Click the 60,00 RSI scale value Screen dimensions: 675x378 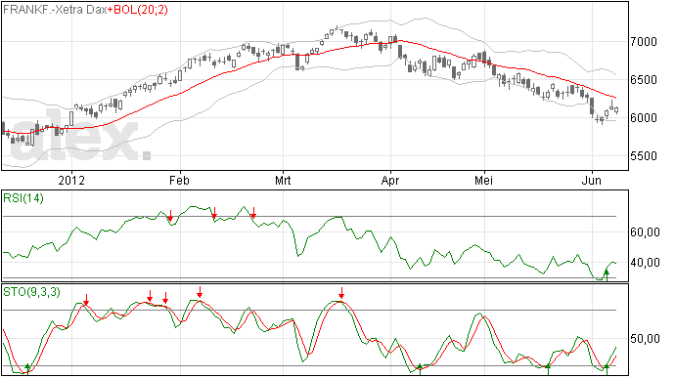645,232
